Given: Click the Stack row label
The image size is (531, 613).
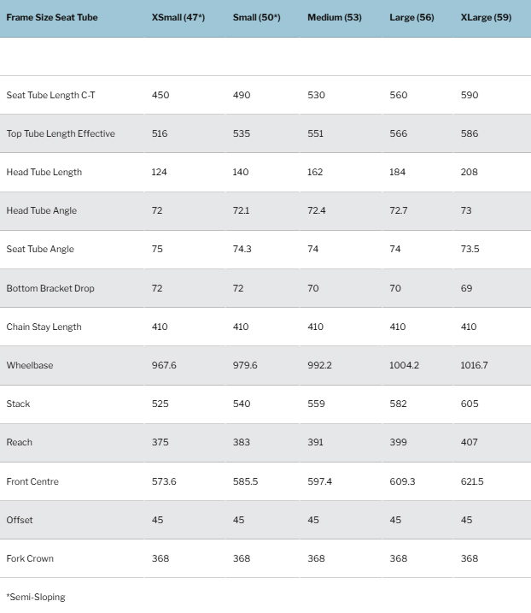Looking at the screenshot, I should tap(18, 404).
